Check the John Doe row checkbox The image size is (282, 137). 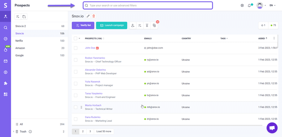[x=76, y=48]
